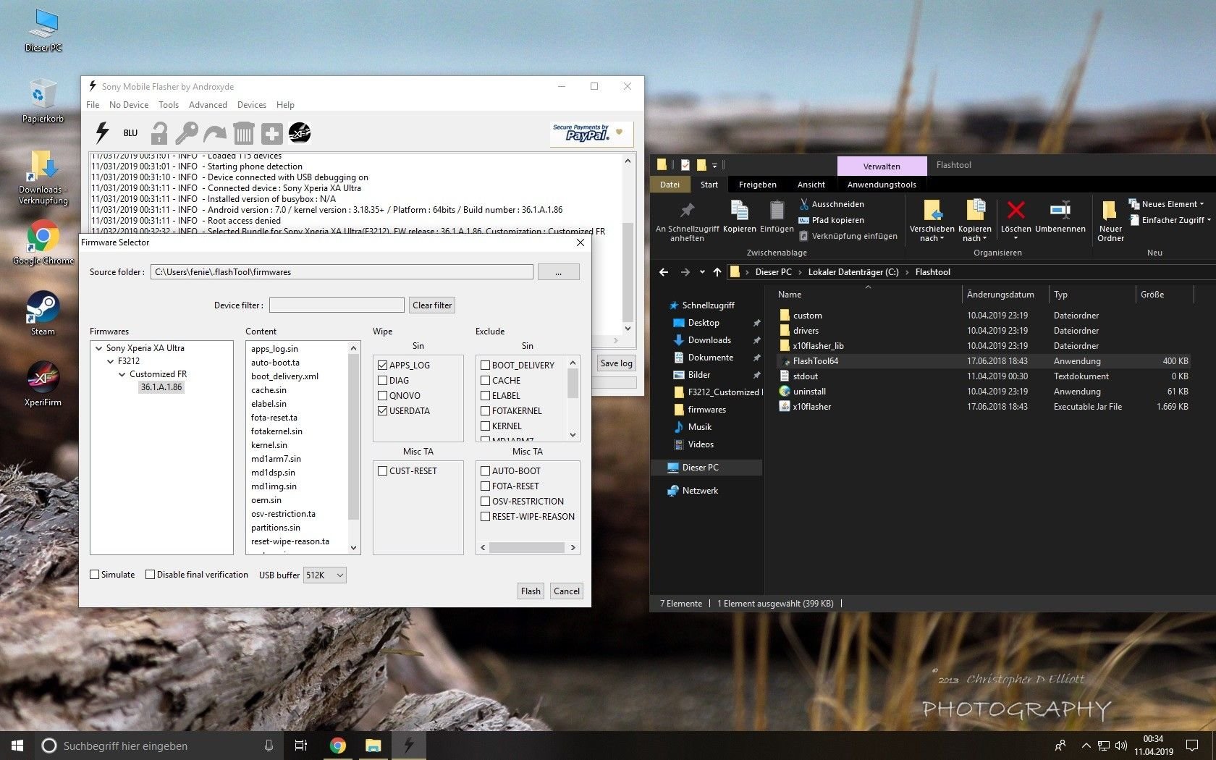Click Einfügen in Explorer ribbon

click(x=777, y=216)
